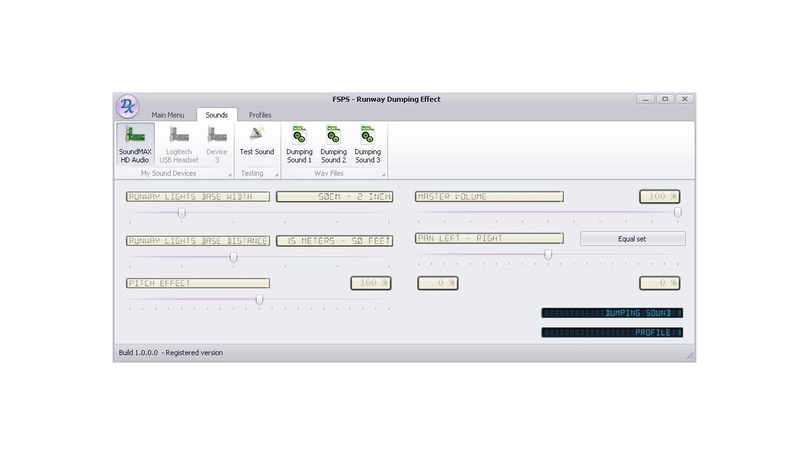The height and width of the screenshot is (455, 809).
Task: Click the window resize grip in status bar
Action: pyautogui.click(x=690, y=356)
